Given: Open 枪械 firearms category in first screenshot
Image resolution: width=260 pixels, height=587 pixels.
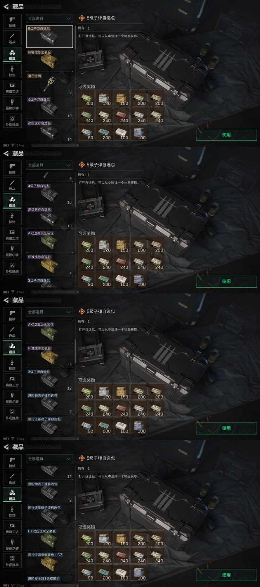Looking at the screenshot, I should pyautogui.click(x=12, y=21).
